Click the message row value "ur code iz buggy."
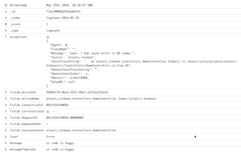The height and width of the screenshot is (158, 241). [61, 143]
